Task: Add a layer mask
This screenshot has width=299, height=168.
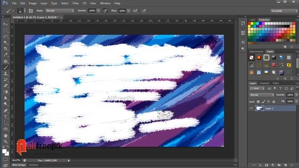Action: tap(267, 165)
